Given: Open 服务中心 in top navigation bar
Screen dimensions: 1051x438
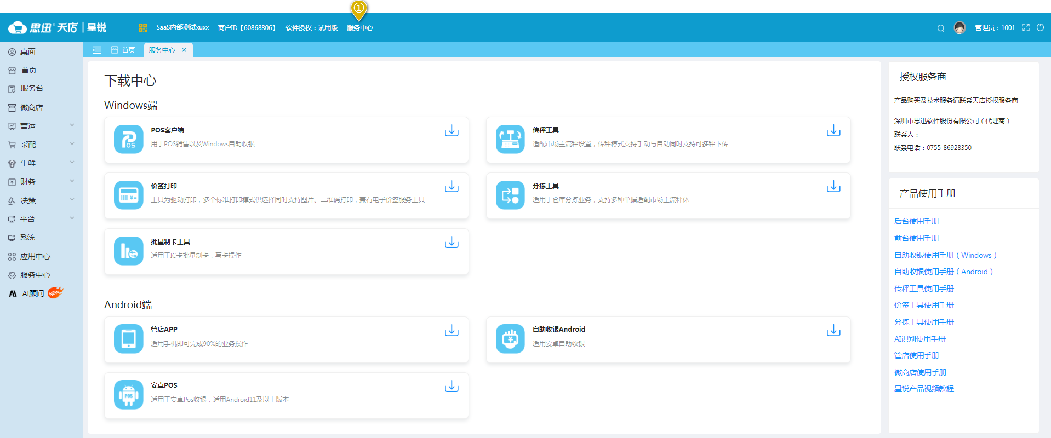Looking at the screenshot, I should click(359, 28).
